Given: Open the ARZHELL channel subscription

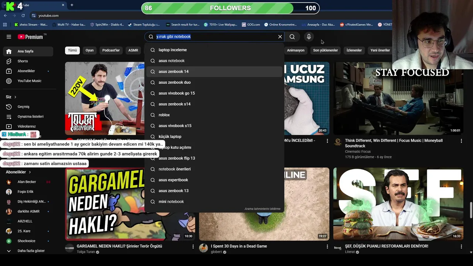Looking at the screenshot, I should pyautogui.click(x=28, y=221).
